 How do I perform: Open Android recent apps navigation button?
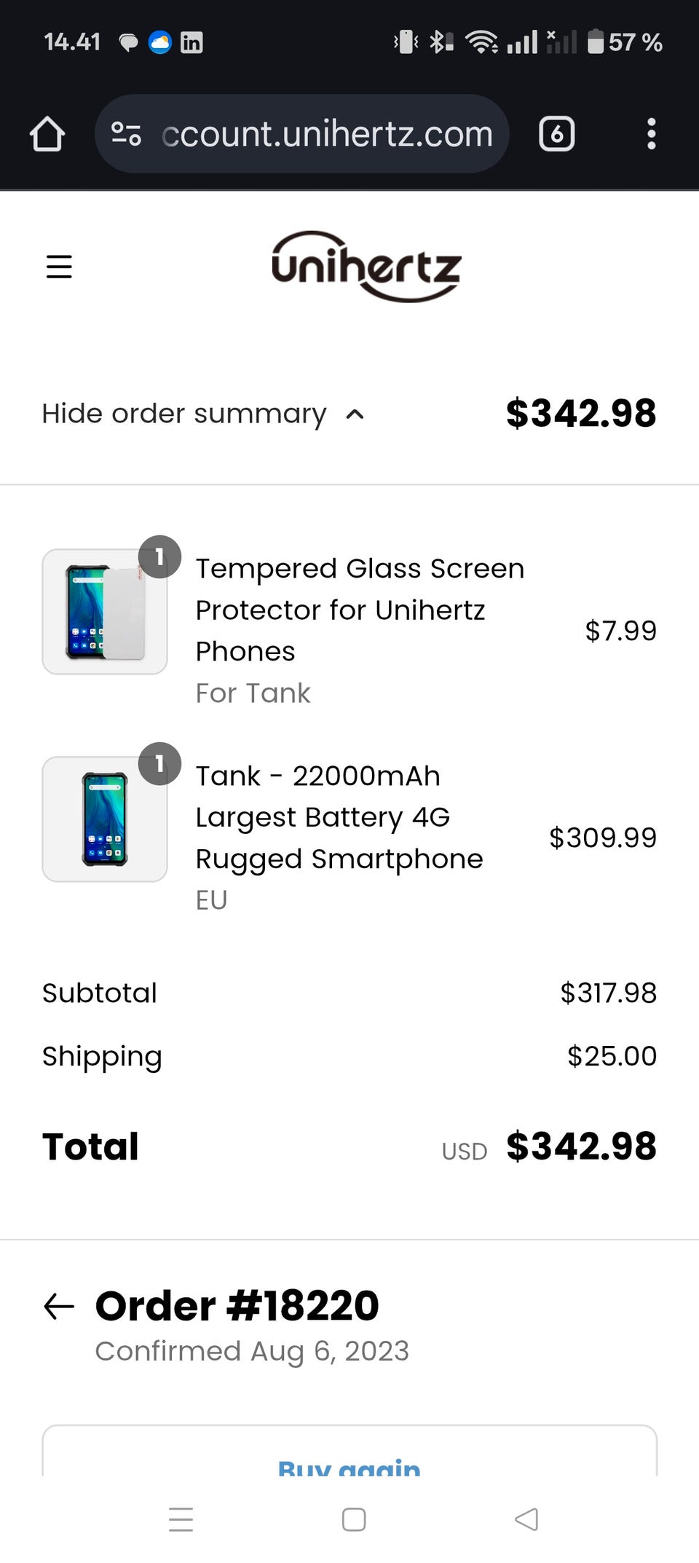click(181, 1519)
